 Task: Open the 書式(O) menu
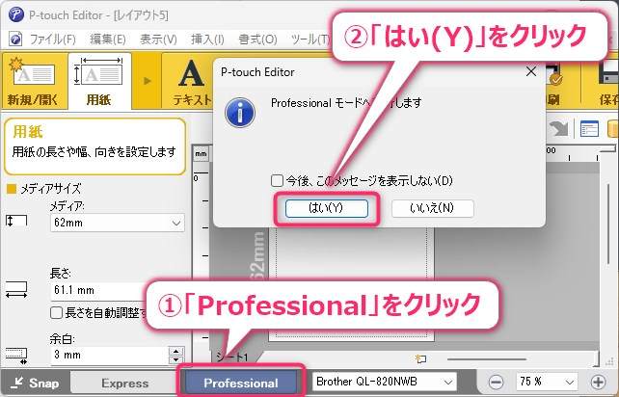pos(257,40)
